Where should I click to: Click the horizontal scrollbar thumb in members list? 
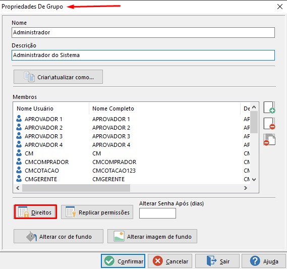pos(76,188)
